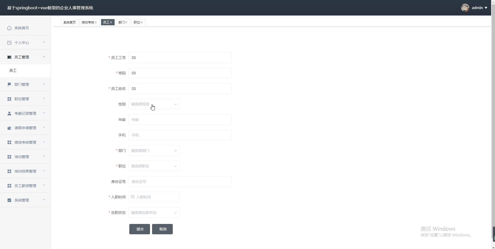Close the 绩效考核 tab
The height and width of the screenshot is (249, 495).
96,22
